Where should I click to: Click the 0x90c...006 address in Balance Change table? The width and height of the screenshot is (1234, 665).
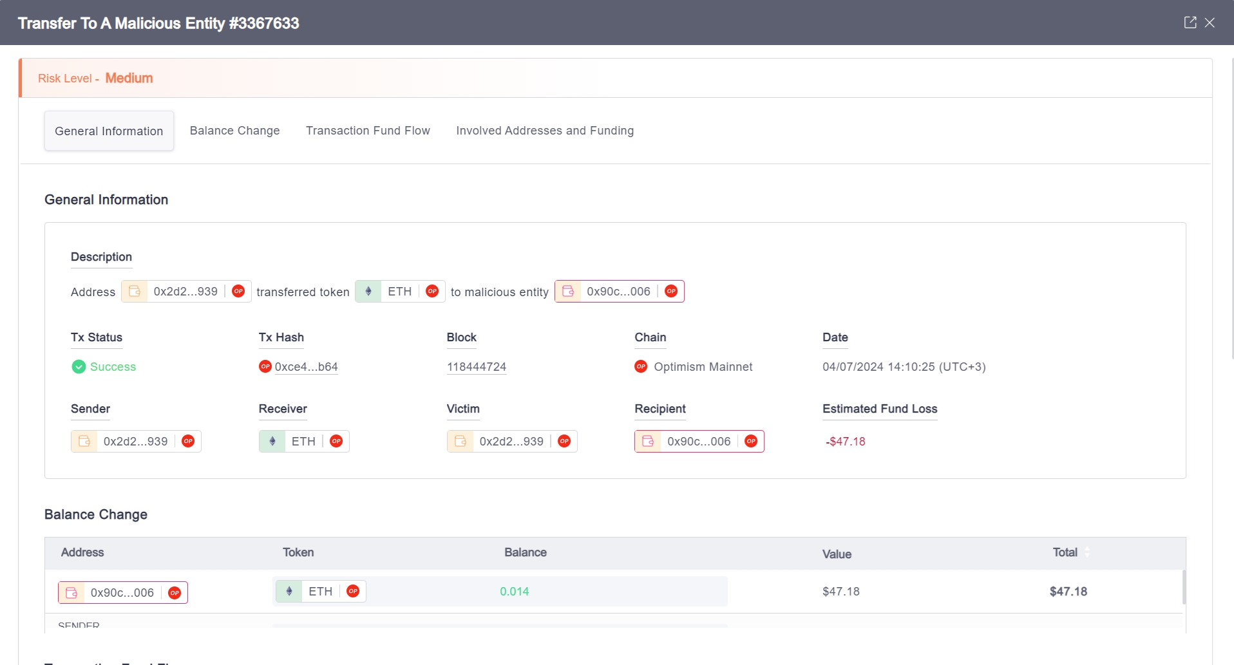pos(122,593)
